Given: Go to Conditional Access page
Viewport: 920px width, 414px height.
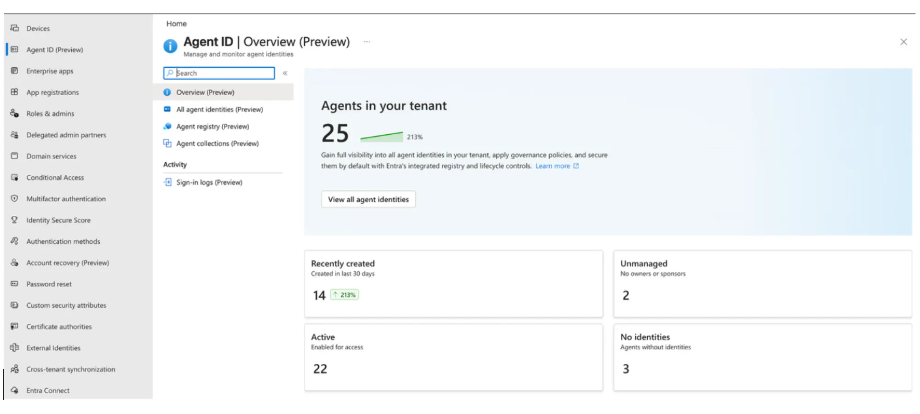Looking at the screenshot, I should pos(55,177).
